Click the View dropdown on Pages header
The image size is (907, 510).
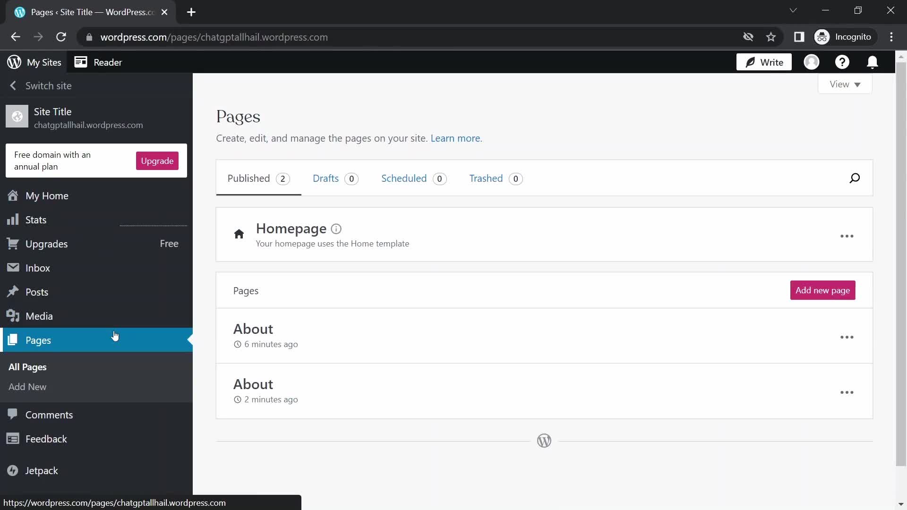(x=845, y=84)
